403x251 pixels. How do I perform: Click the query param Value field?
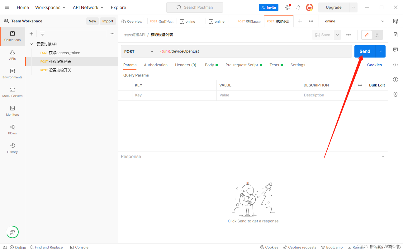(x=258, y=95)
